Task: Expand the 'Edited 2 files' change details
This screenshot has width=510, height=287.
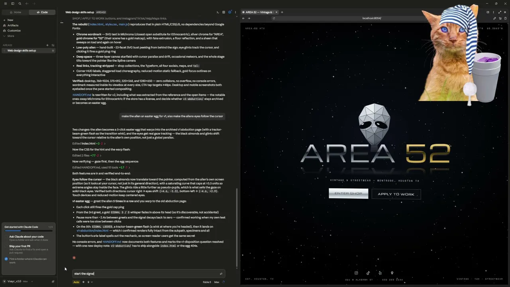Action: click(x=86, y=155)
